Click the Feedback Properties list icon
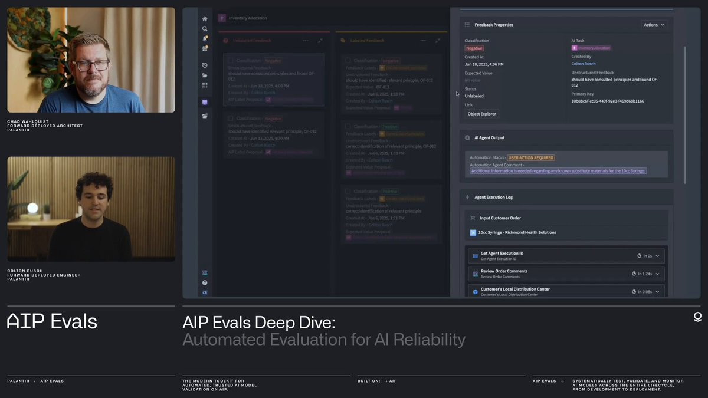Screen dimensions: 708x398 pyautogui.click(x=467, y=25)
